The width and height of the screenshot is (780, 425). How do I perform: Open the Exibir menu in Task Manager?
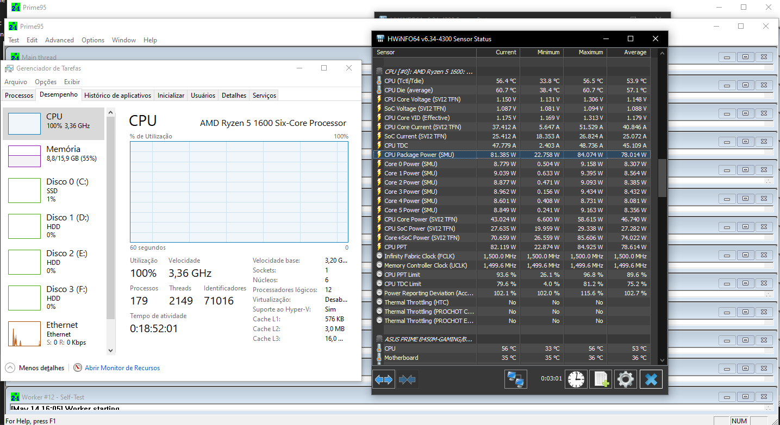72,82
